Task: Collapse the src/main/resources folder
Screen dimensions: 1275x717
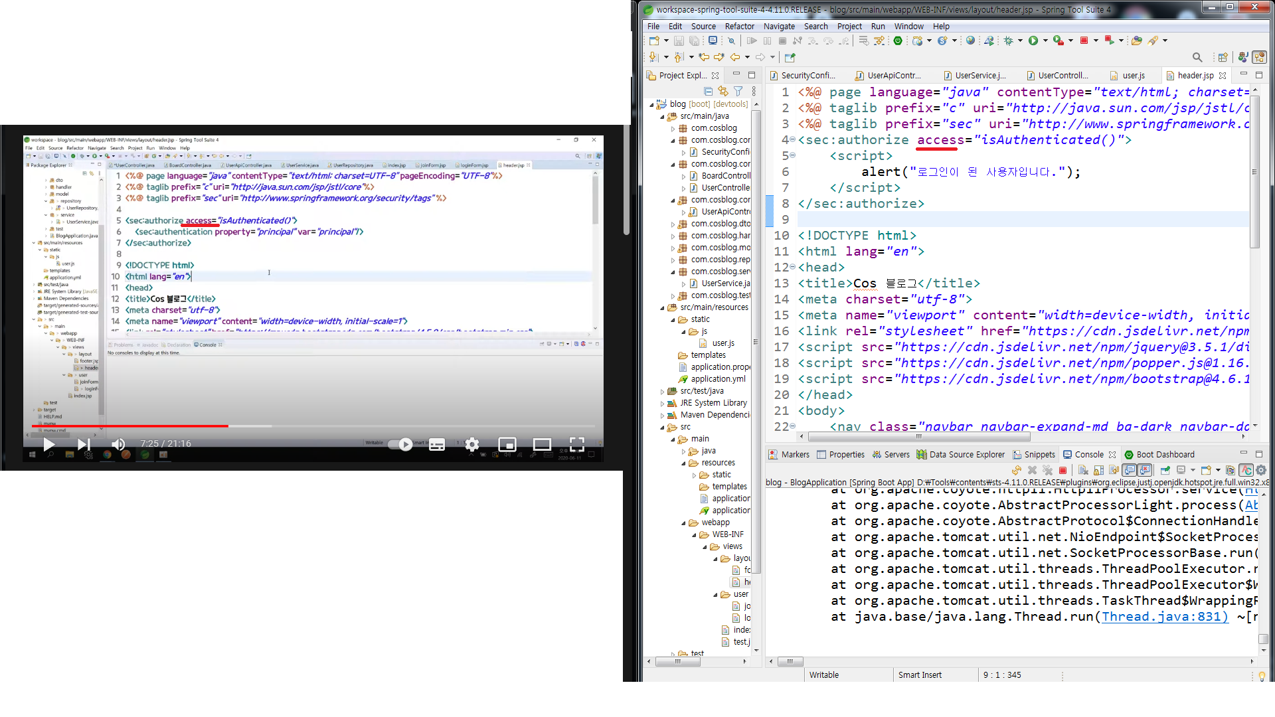Action: click(662, 307)
